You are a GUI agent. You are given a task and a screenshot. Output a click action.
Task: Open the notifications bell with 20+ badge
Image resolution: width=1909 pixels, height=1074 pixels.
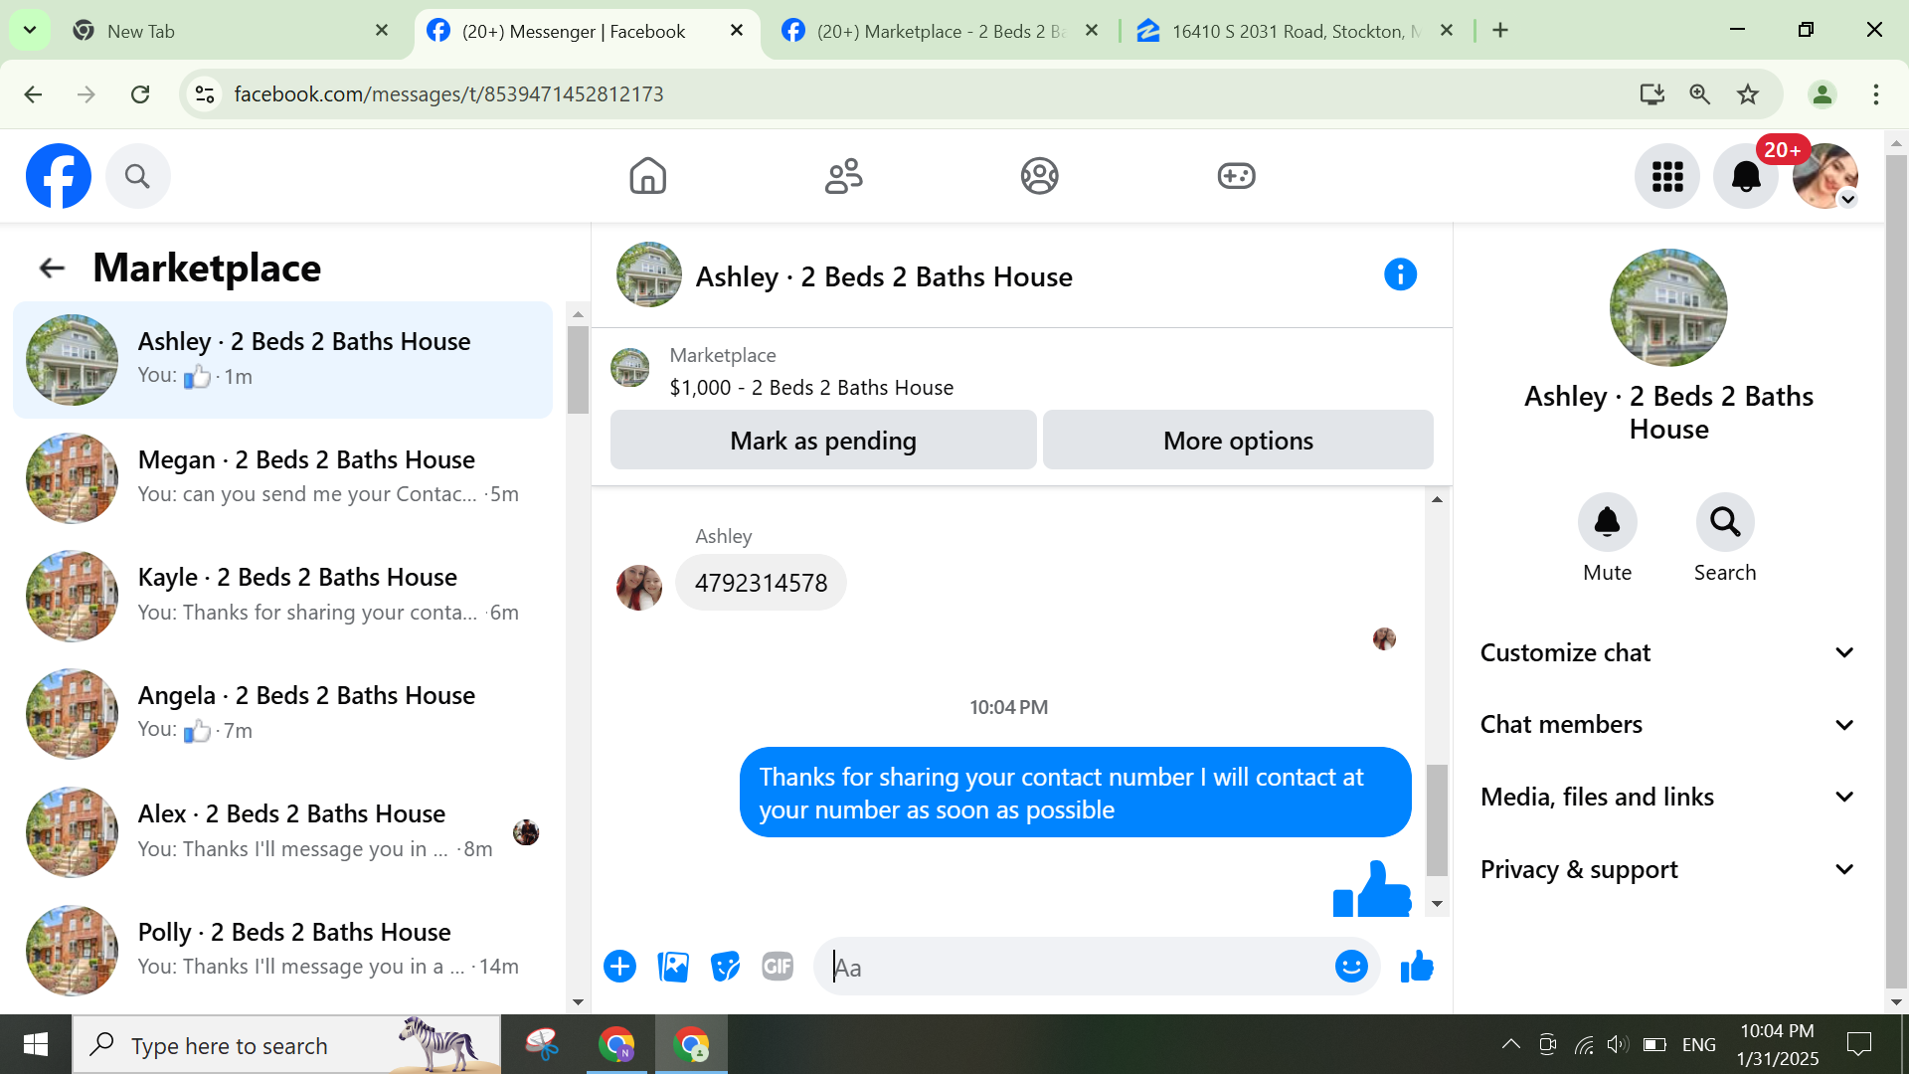point(1746,176)
